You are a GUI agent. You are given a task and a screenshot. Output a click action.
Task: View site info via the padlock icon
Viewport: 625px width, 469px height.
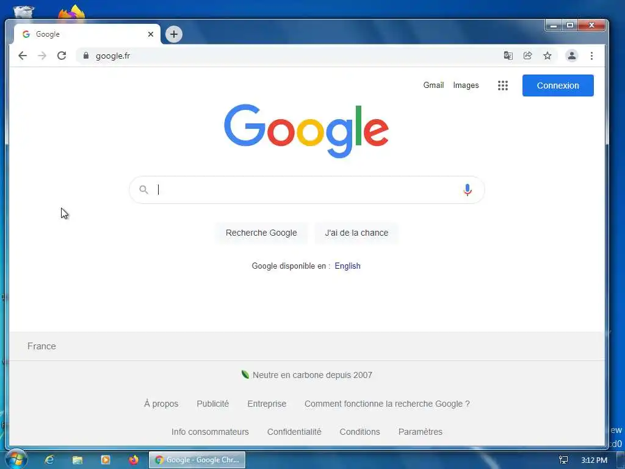[x=85, y=56]
